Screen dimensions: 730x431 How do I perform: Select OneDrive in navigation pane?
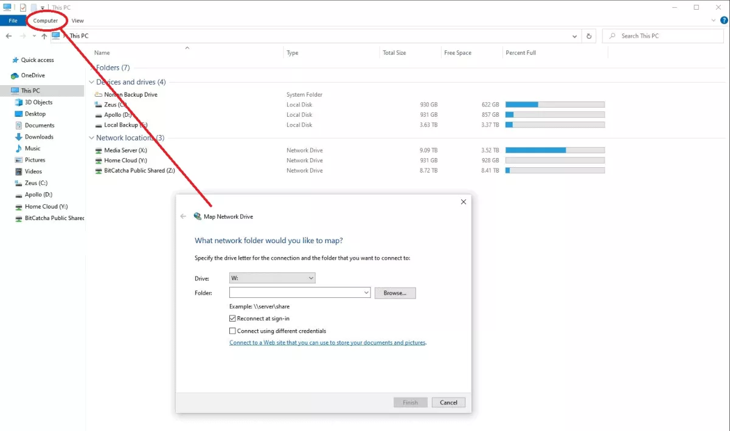(33, 75)
